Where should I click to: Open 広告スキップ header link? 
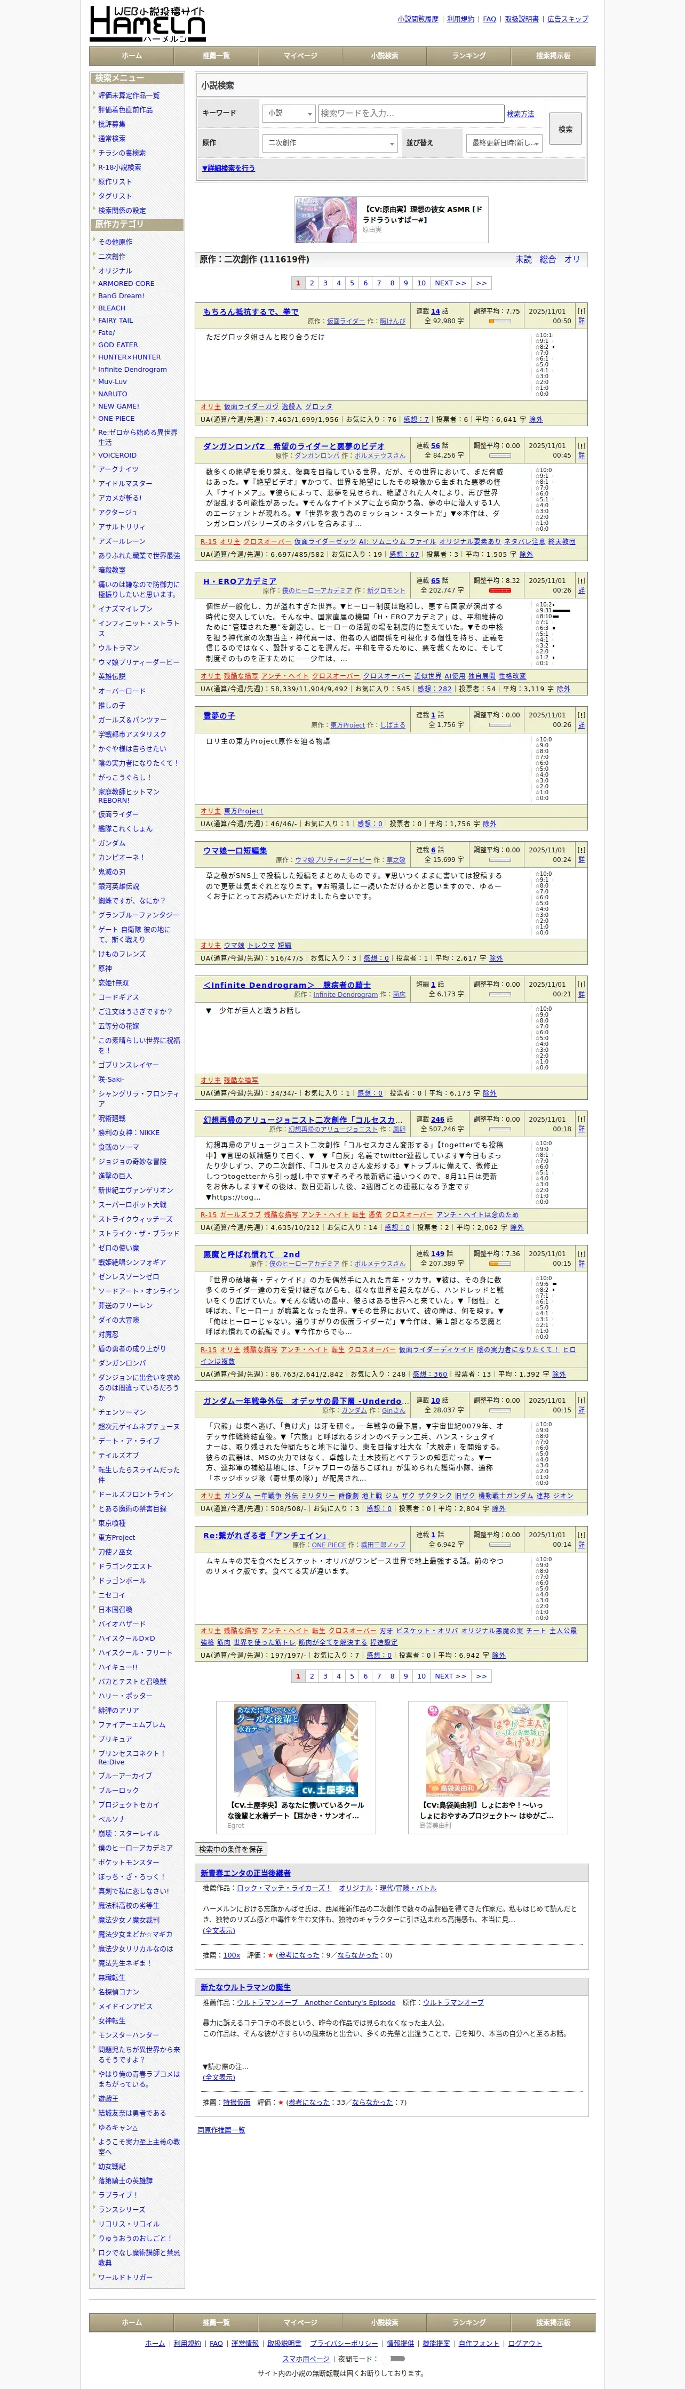point(567,19)
